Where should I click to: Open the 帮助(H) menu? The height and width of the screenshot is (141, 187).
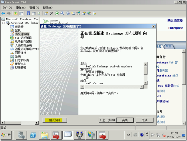[x=48, y=8]
